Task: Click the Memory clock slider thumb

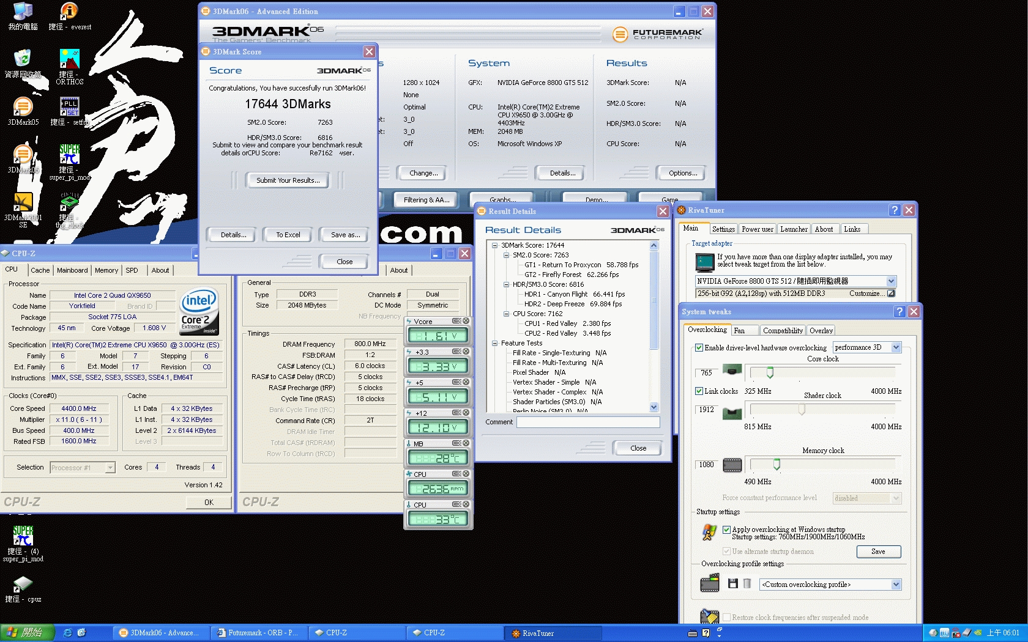Action: (777, 464)
